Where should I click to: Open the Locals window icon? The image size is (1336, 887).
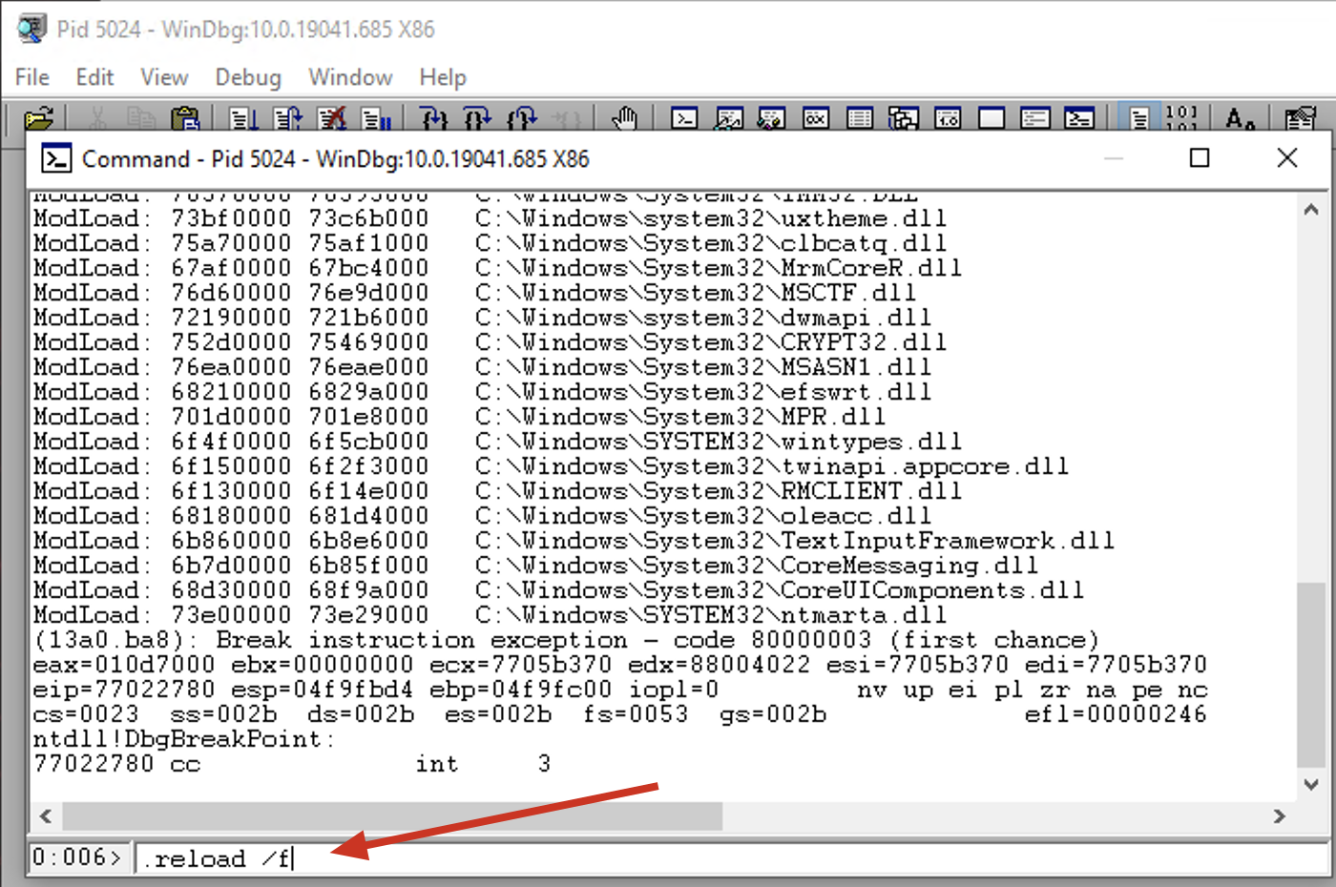pyautogui.click(x=771, y=119)
